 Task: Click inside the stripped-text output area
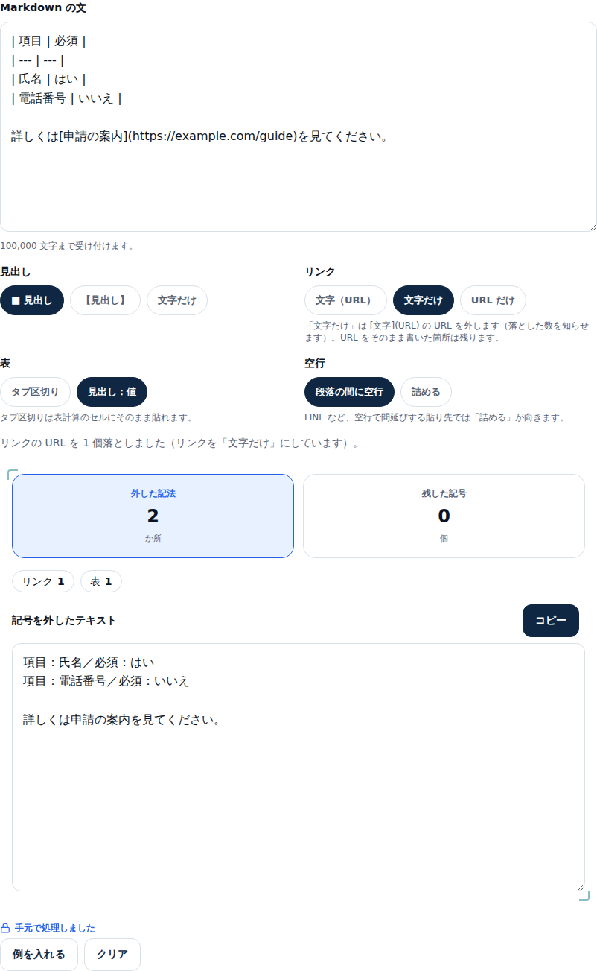(x=298, y=767)
